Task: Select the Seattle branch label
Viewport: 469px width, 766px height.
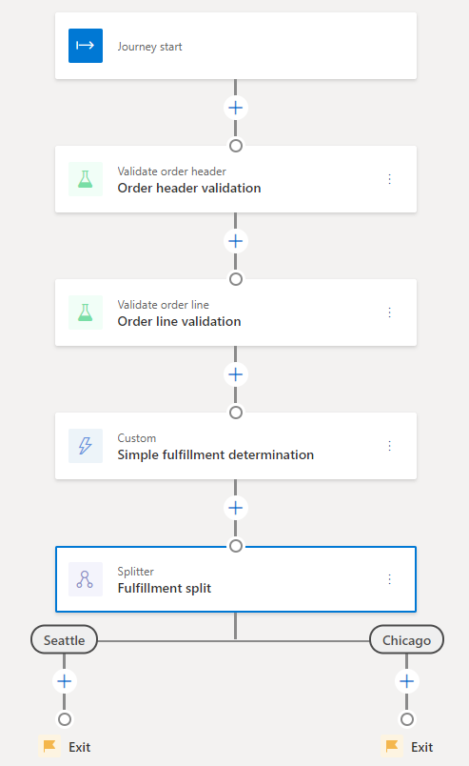Action: (x=65, y=640)
